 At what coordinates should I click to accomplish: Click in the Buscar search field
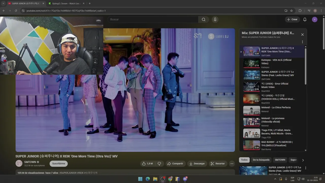point(153,20)
